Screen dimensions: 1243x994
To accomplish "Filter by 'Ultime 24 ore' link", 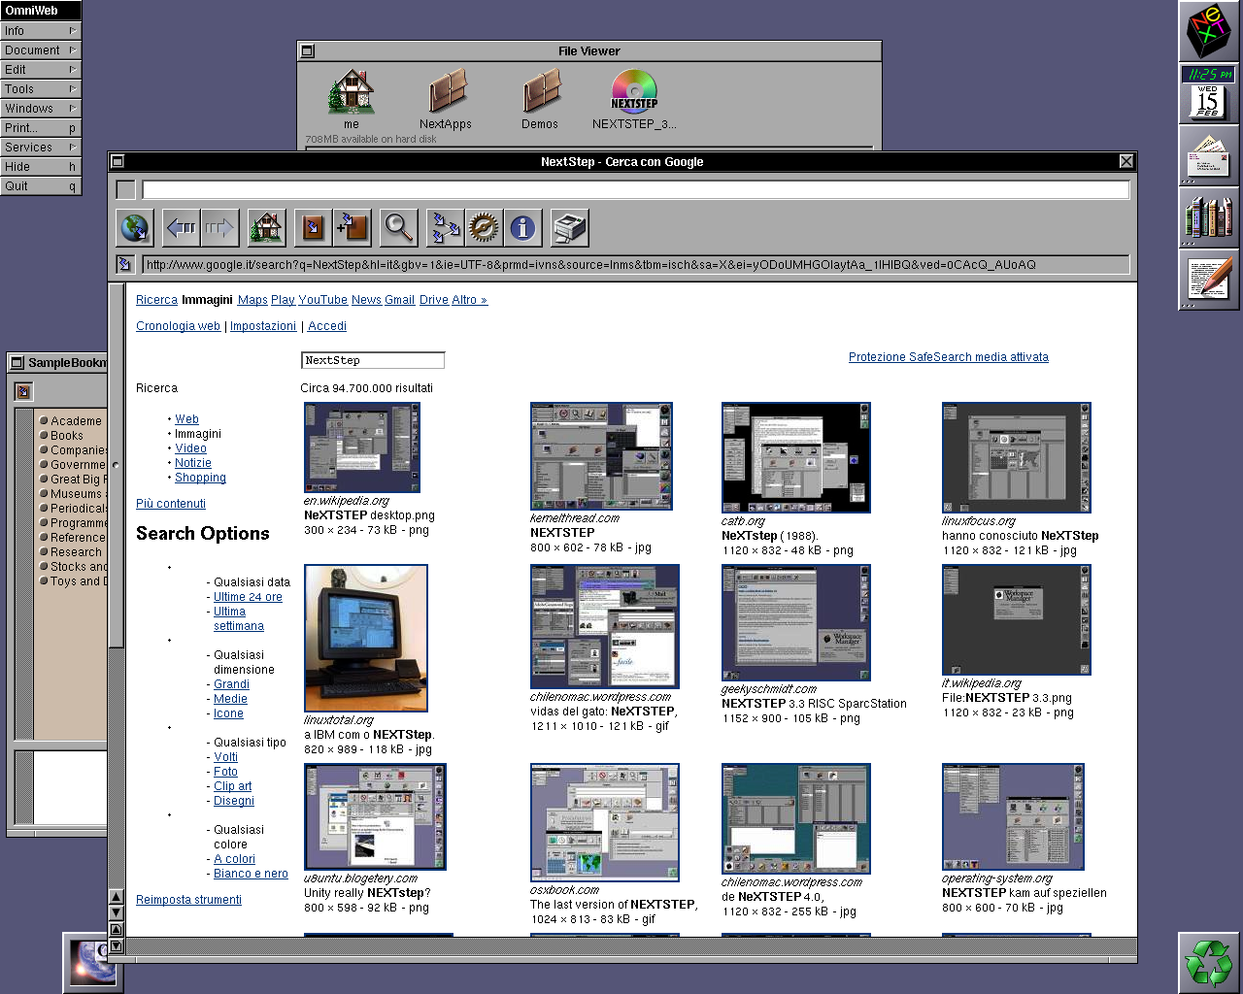I will click(x=248, y=597).
